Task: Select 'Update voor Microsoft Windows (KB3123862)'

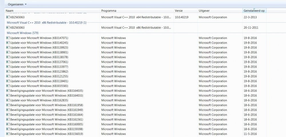Action: pos(39,72)
